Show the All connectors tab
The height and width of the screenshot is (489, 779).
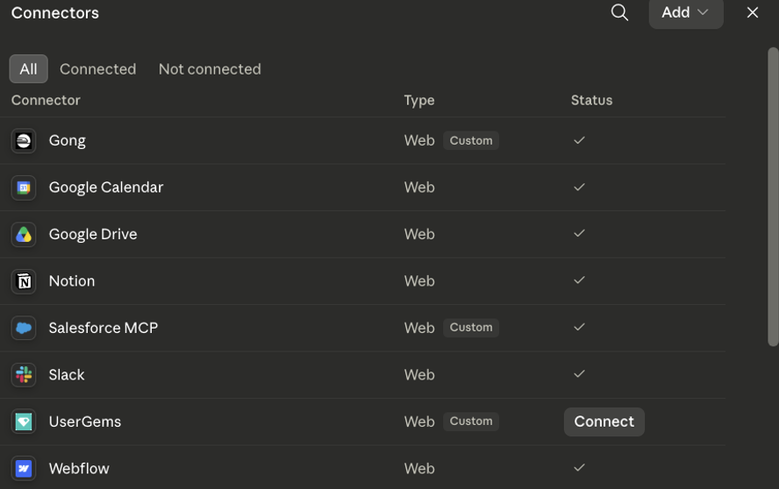point(28,69)
